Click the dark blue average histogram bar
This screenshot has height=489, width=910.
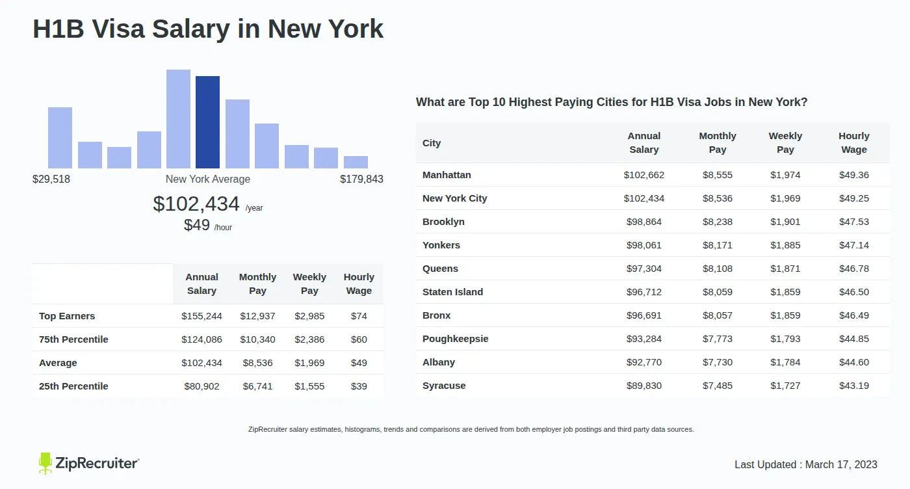coord(207,122)
